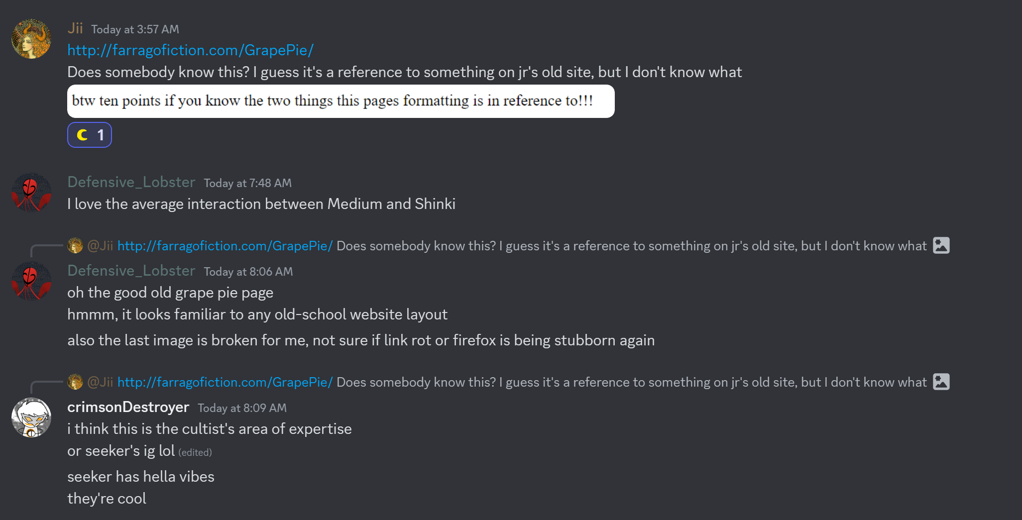
Task: Click image attachment icon in Defensive_Lobster's reply
Action: pos(941,245)
